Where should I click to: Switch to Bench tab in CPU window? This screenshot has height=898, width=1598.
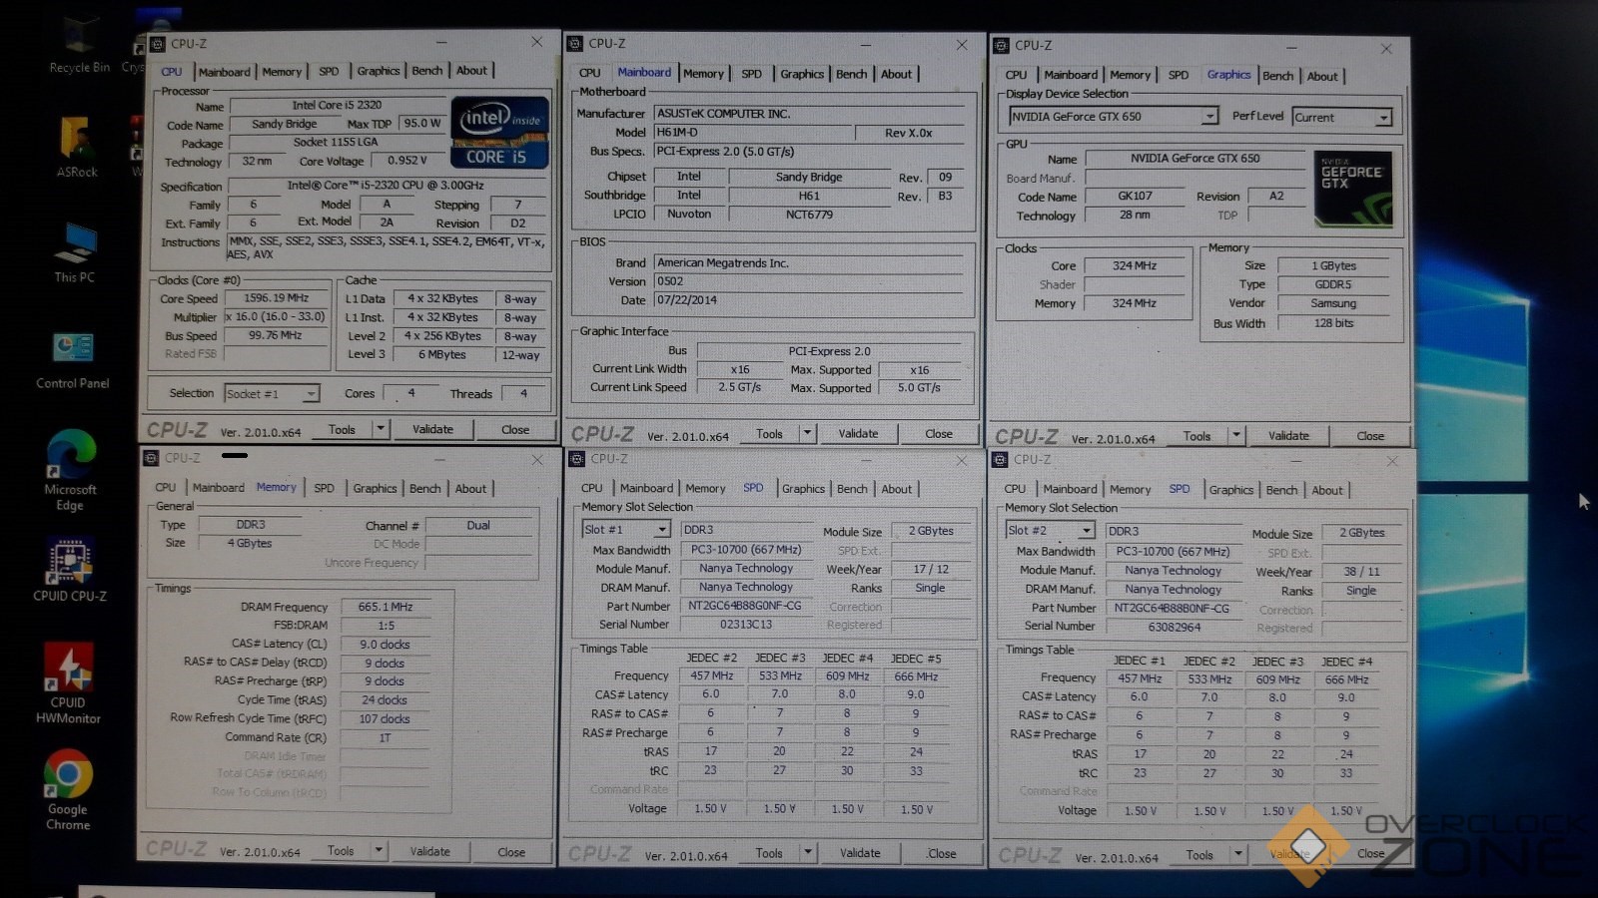(x=426, y=71)
